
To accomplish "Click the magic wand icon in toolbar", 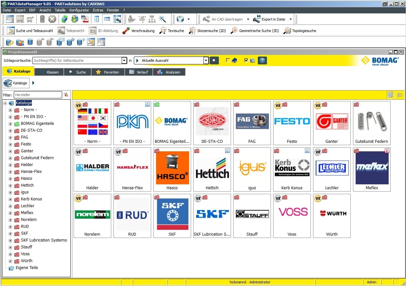I will 163,19.
